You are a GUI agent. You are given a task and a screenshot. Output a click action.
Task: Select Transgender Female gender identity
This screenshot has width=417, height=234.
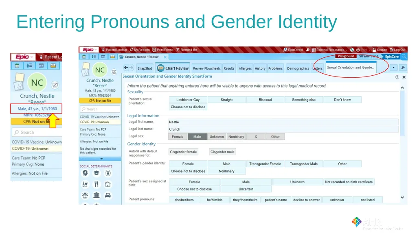click(265, 164)
